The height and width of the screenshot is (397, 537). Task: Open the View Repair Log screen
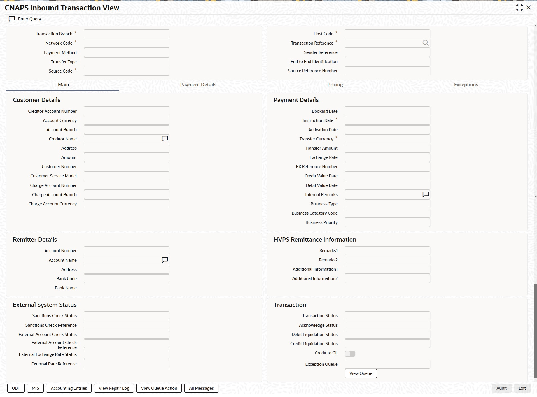pos(114,388)
